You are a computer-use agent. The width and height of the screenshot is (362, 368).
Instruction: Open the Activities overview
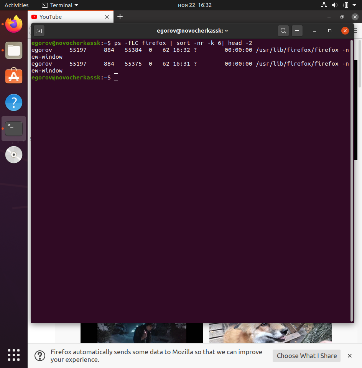coord(16,5)
